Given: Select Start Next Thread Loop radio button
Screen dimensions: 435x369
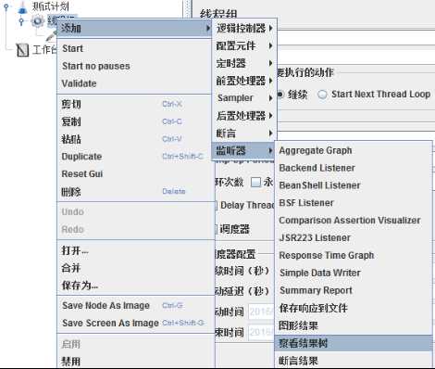Looking at the screenshot, I should pyautogui.click(x=322, y=95).
